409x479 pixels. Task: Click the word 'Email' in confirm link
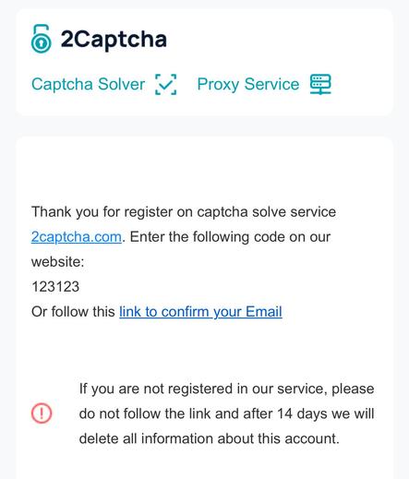point(264,312)
